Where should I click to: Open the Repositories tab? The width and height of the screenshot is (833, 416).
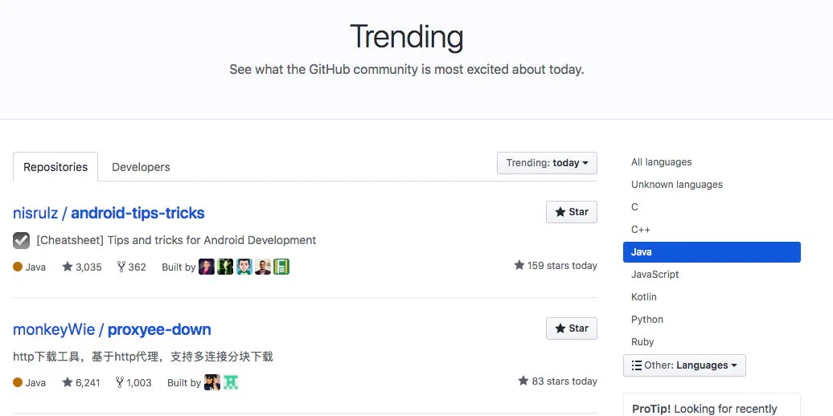55,166
